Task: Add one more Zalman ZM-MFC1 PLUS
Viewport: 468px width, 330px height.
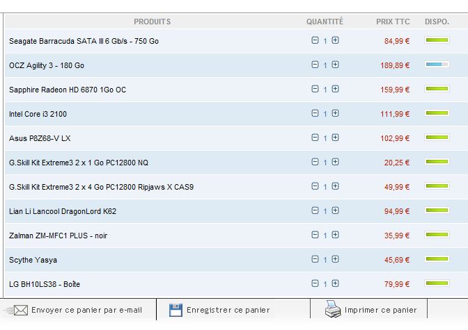Action: pyautogui.click(x=336, y=235)
